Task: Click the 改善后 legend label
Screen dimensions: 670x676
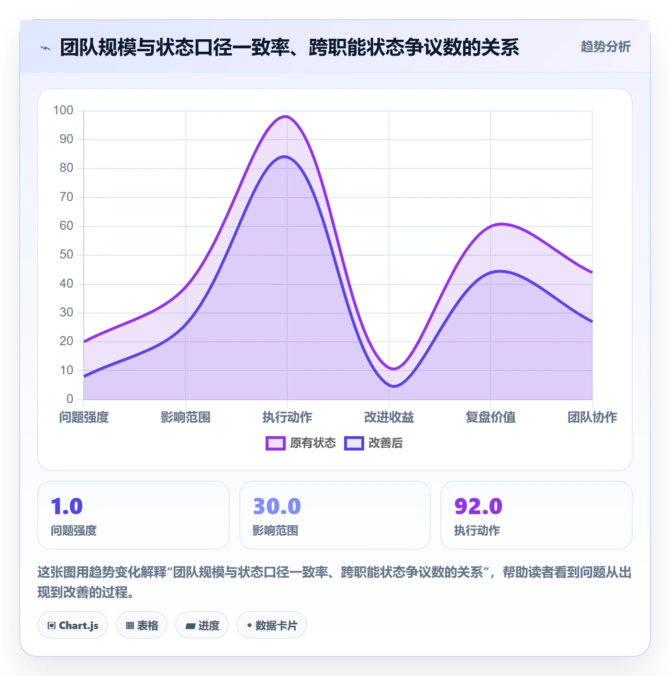Action: pos(386,443)
